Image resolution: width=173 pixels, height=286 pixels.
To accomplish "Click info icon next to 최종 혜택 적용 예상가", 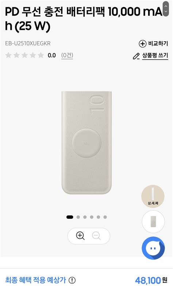I will 72,280.
